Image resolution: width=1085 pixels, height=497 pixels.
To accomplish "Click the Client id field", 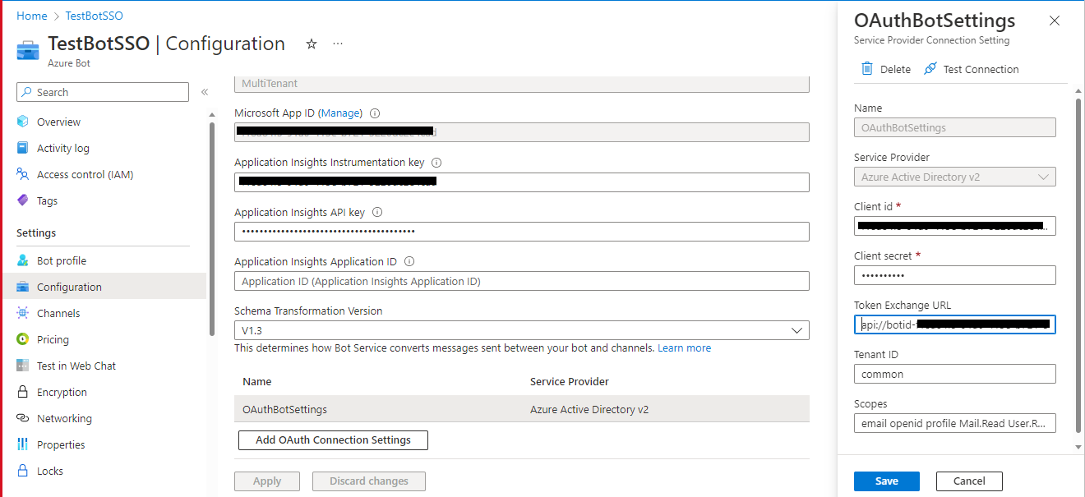I will pos(955,226).
